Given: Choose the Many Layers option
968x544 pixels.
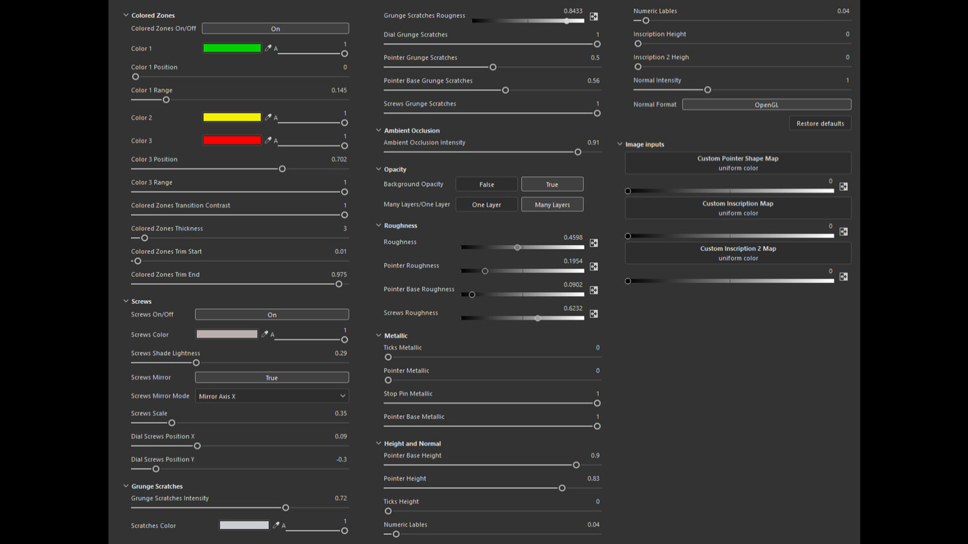Looking at the screenshot, I should [552, 204].
